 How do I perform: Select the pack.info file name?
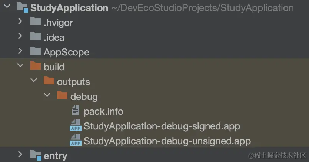pyautogui.click(x=103, y=111)
